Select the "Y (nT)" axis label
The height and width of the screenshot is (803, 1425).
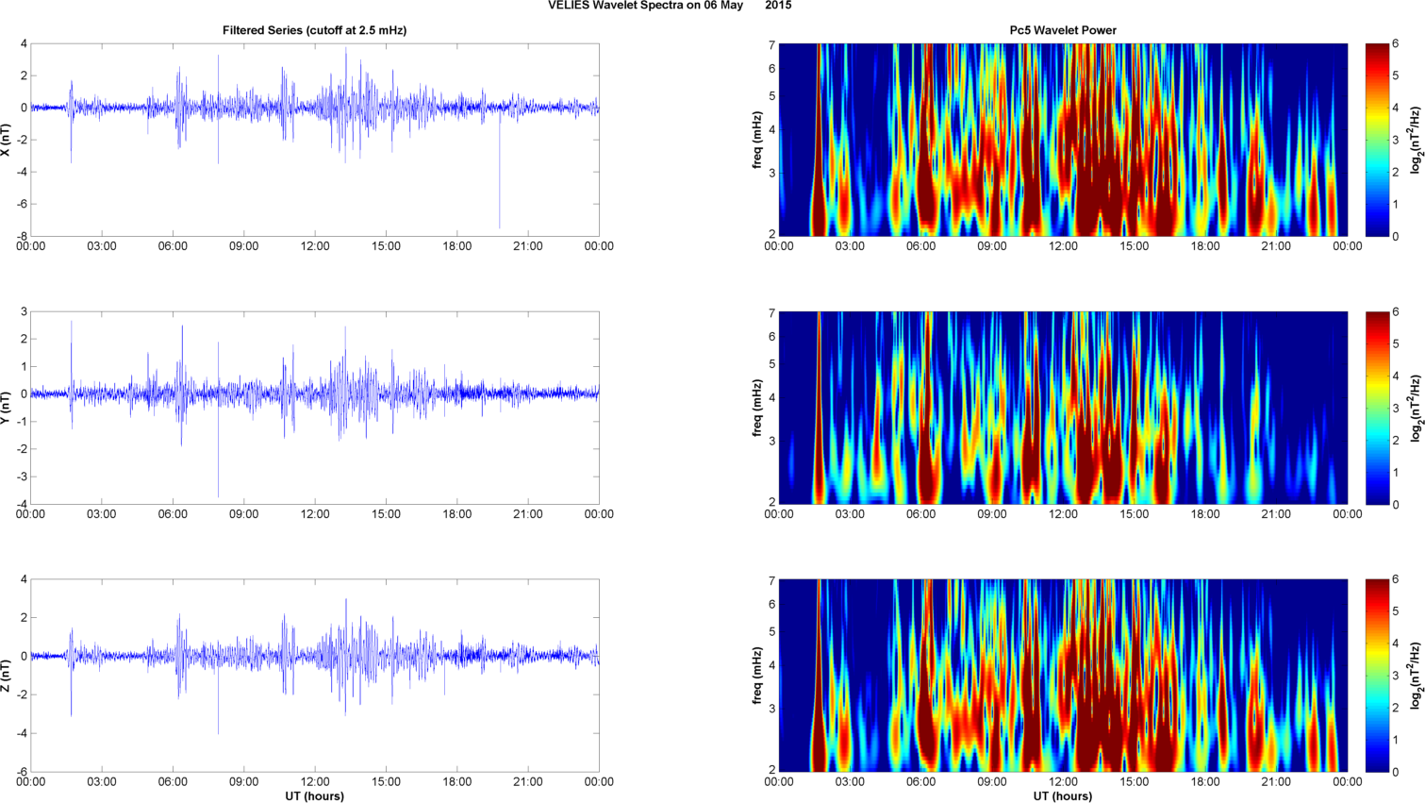(7, 408)
